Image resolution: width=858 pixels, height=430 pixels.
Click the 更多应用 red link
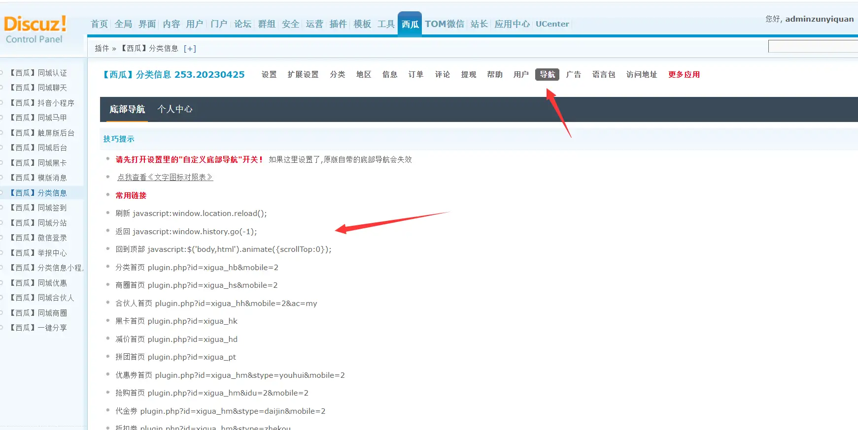click(x=684, y=74)
